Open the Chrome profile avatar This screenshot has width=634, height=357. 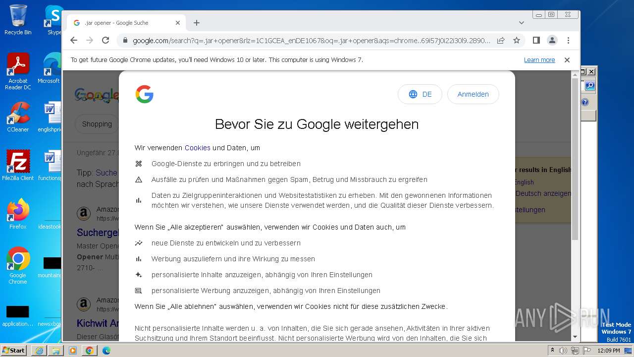point(552,40)
